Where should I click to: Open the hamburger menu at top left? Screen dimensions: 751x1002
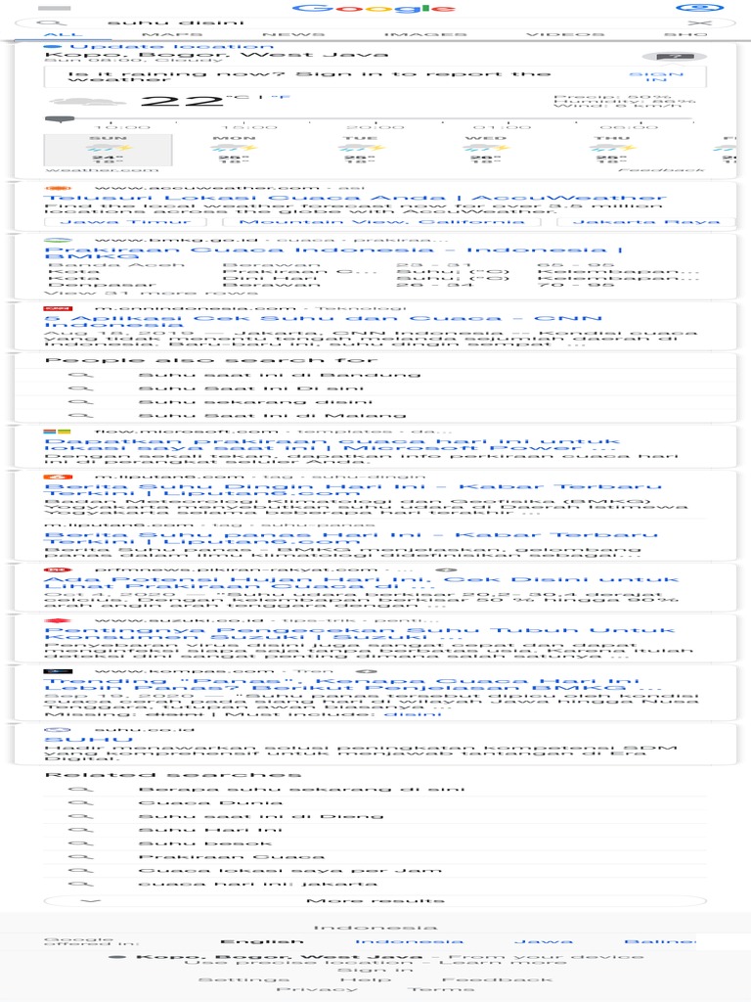click(55, 8)
